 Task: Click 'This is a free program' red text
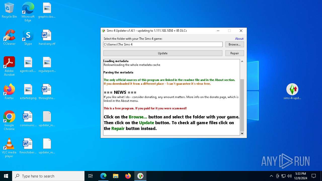coord(145,108)
